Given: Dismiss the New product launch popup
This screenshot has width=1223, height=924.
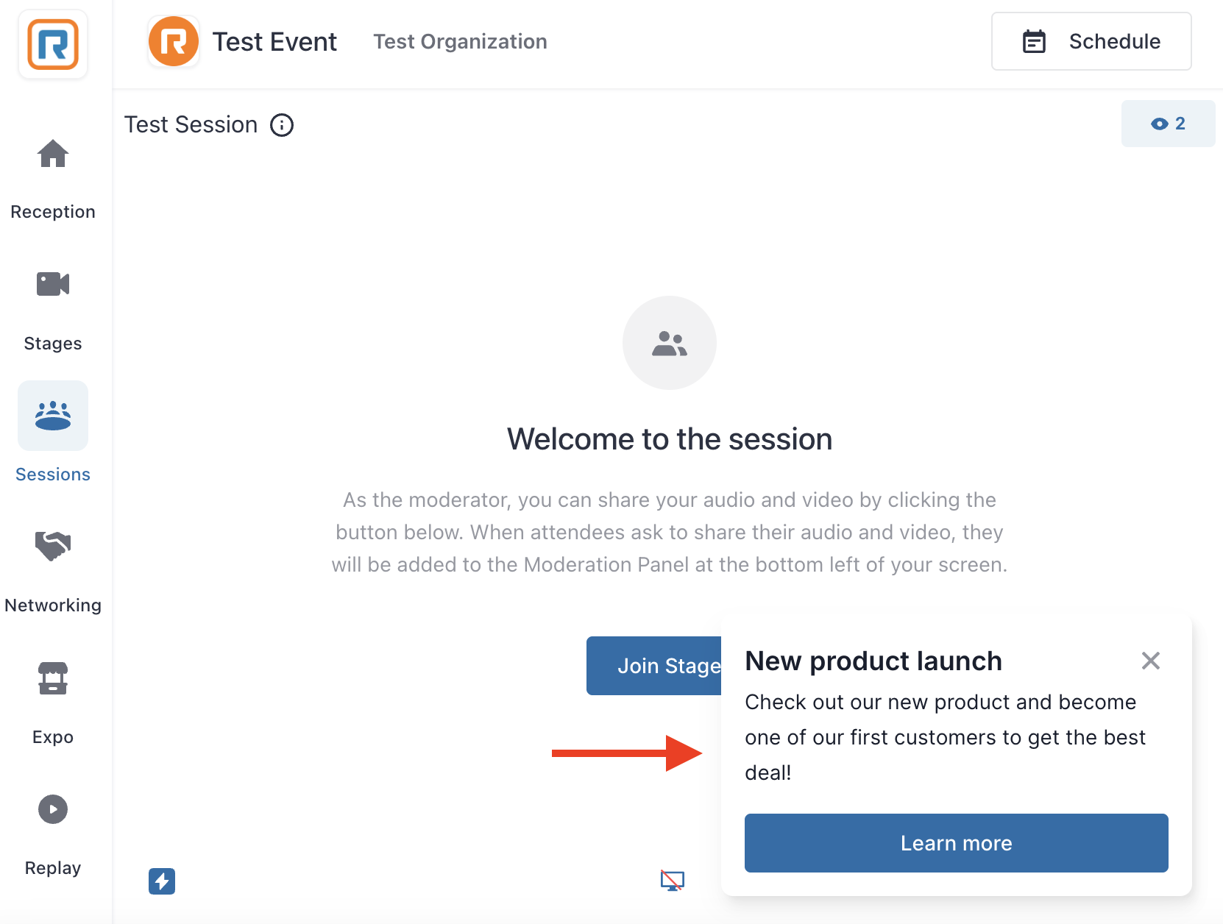Looking at the screenshot, I should coord(1151,661).
